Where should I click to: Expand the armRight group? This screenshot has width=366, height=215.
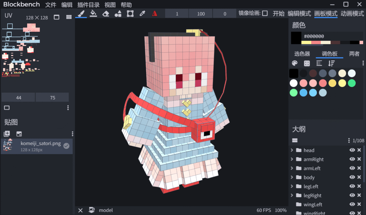click(x=292, y=159)
